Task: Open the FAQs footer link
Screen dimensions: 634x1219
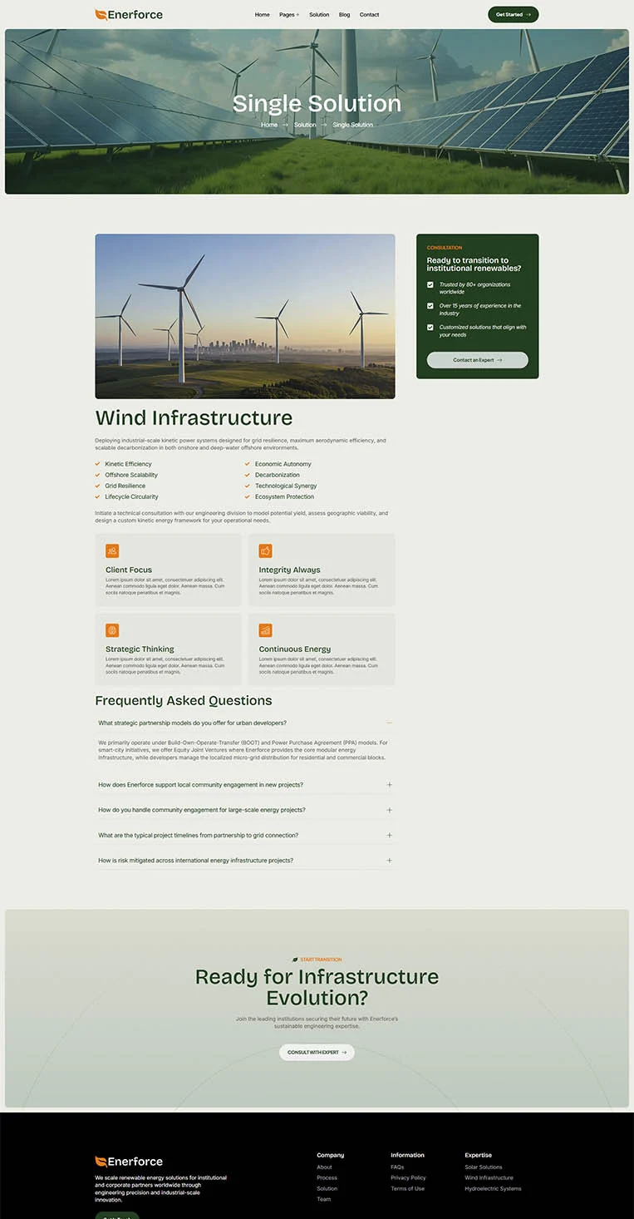Action: (397, 1167)
